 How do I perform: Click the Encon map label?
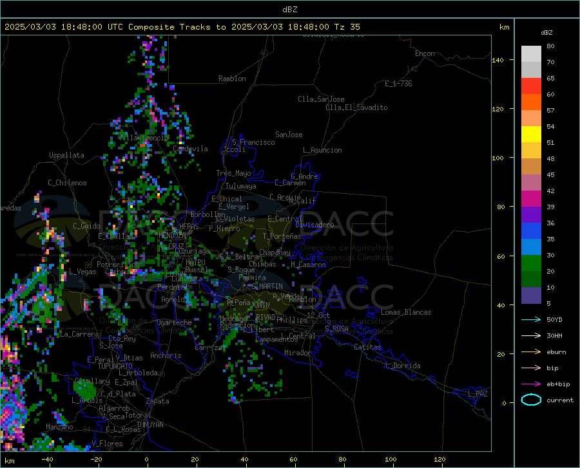tap(425, 53)
